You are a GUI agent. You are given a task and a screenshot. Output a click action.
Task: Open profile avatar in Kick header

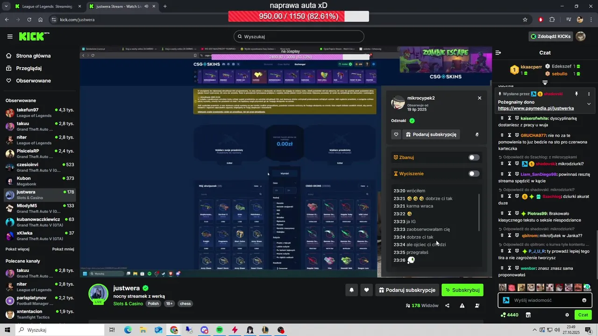click(x=580, y=36)
